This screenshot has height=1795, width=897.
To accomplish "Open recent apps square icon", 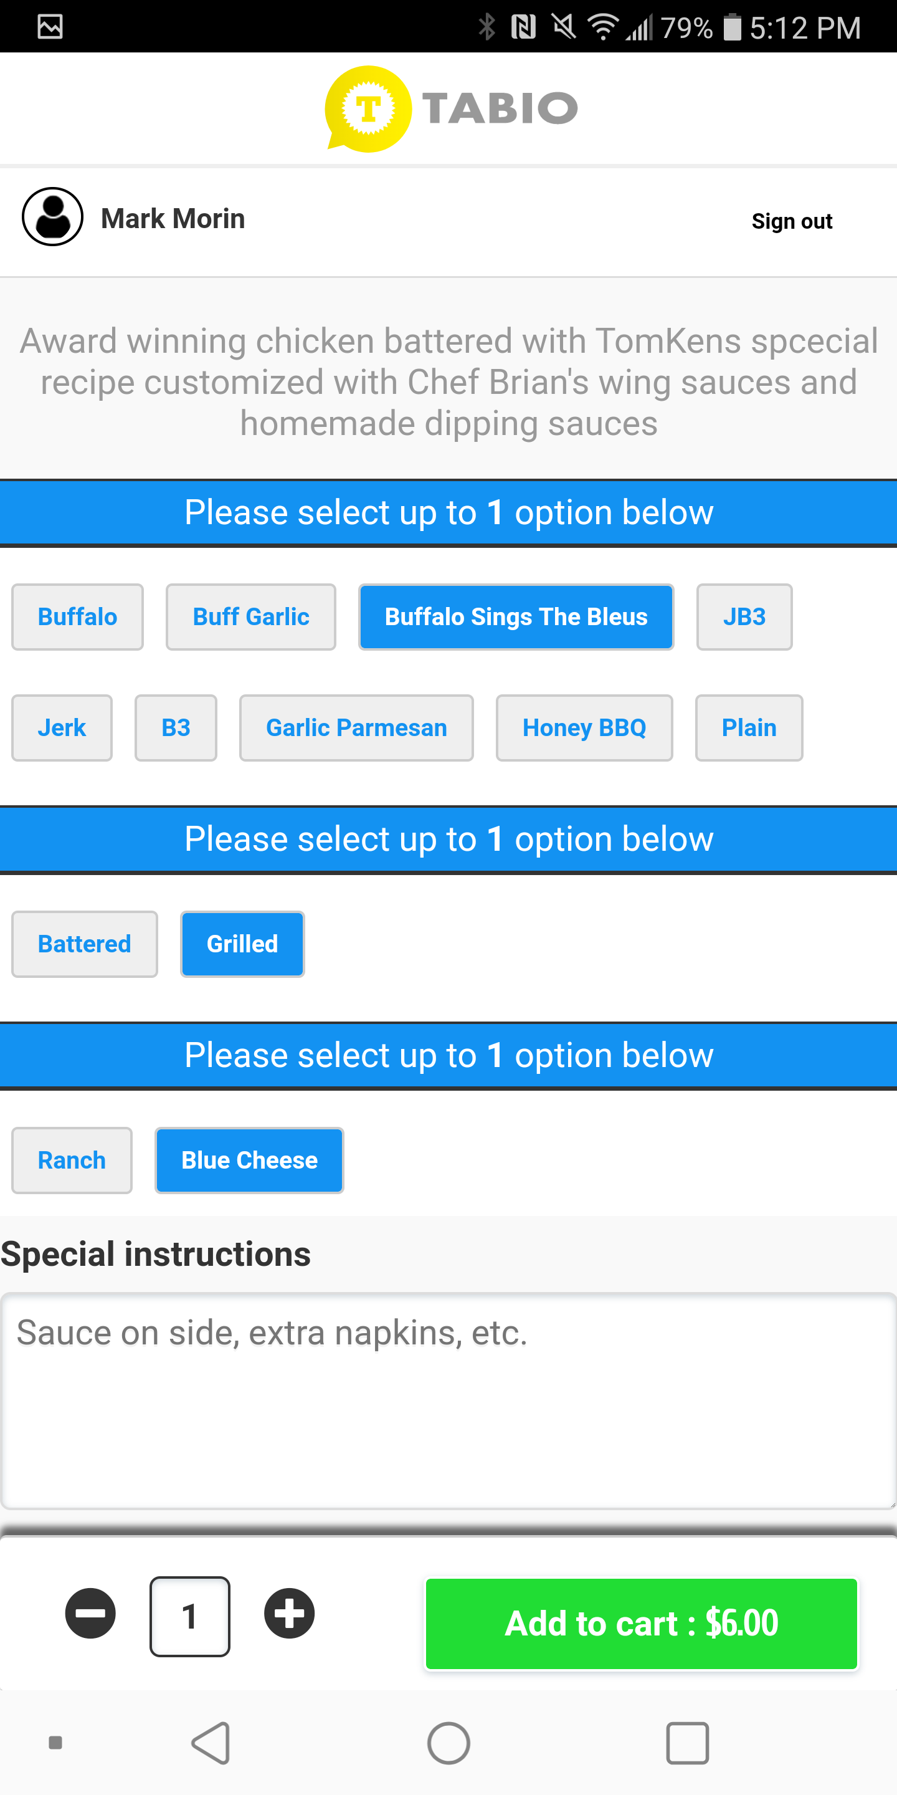I will tap(686, 1743).
